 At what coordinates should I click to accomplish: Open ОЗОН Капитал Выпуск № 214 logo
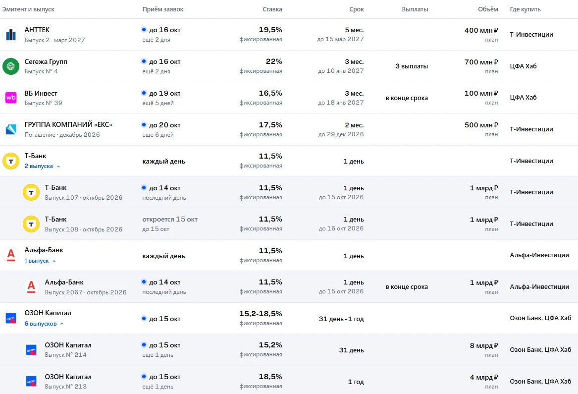pos(31,350)
